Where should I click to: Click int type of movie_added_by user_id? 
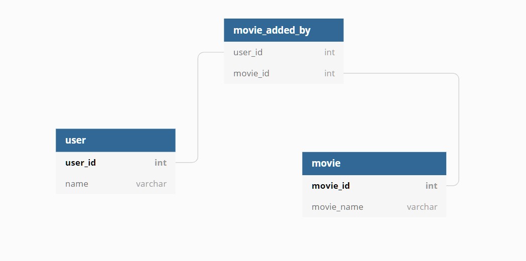coord(329,52)
